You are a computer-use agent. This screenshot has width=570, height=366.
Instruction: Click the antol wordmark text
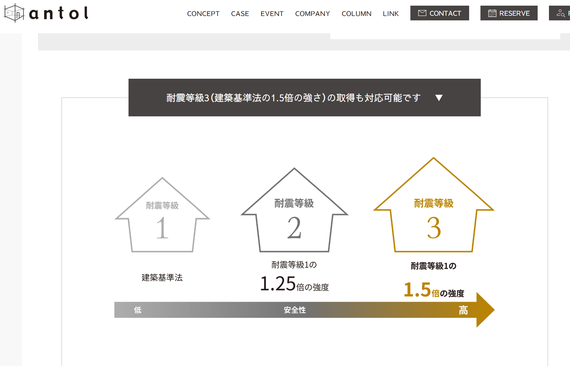point(59,13)
